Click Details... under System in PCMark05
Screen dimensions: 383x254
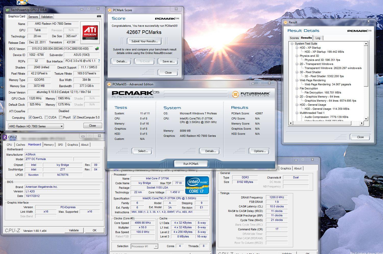coord(211,151)
